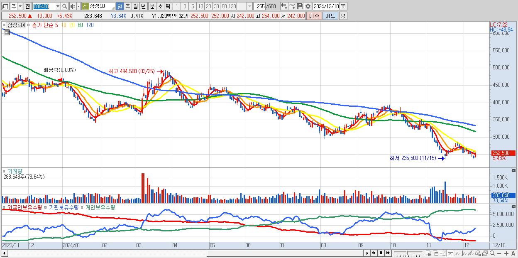
Task: Click the stock code field 006400
Action: pyautogui.click(x=44, y=6)
